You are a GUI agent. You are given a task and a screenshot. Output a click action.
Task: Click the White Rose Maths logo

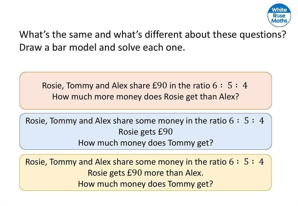point(279,15)
